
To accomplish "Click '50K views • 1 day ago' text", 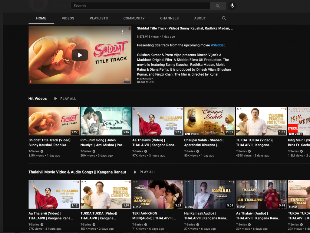I will [199, 156].
